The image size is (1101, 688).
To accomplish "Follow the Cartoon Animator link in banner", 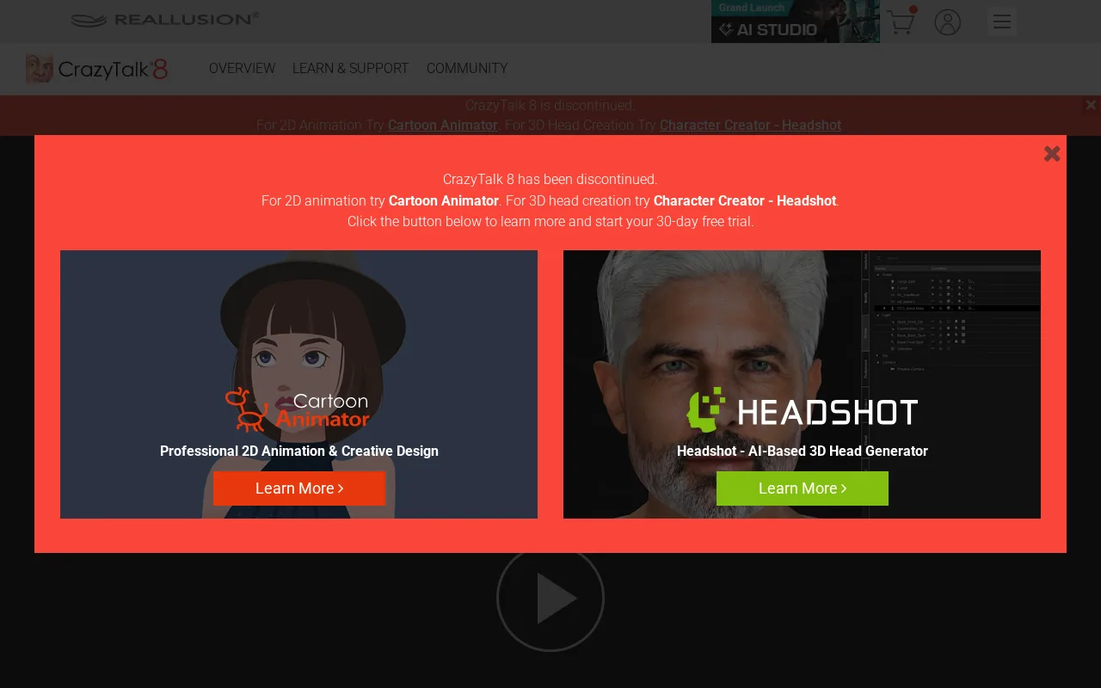I will pos(443,125).
